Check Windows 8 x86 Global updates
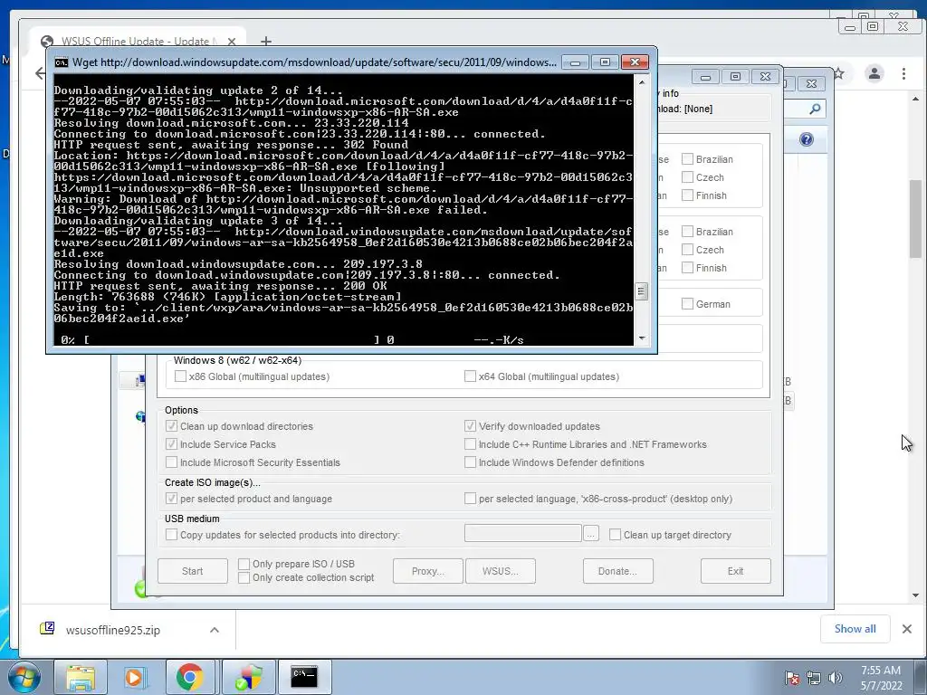The width and height of the screenshot is (927, 695). point(180,376)
